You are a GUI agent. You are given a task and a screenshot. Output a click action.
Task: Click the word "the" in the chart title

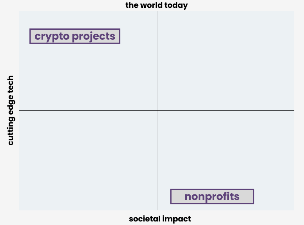pyautogui.click(x=132, y=5)
